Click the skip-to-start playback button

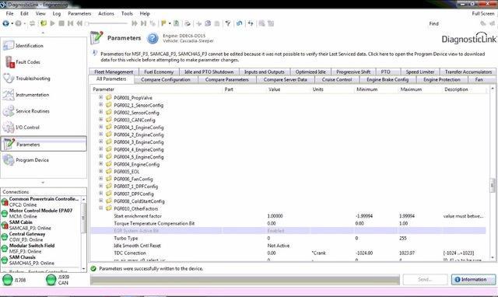[x=71, y=23]
